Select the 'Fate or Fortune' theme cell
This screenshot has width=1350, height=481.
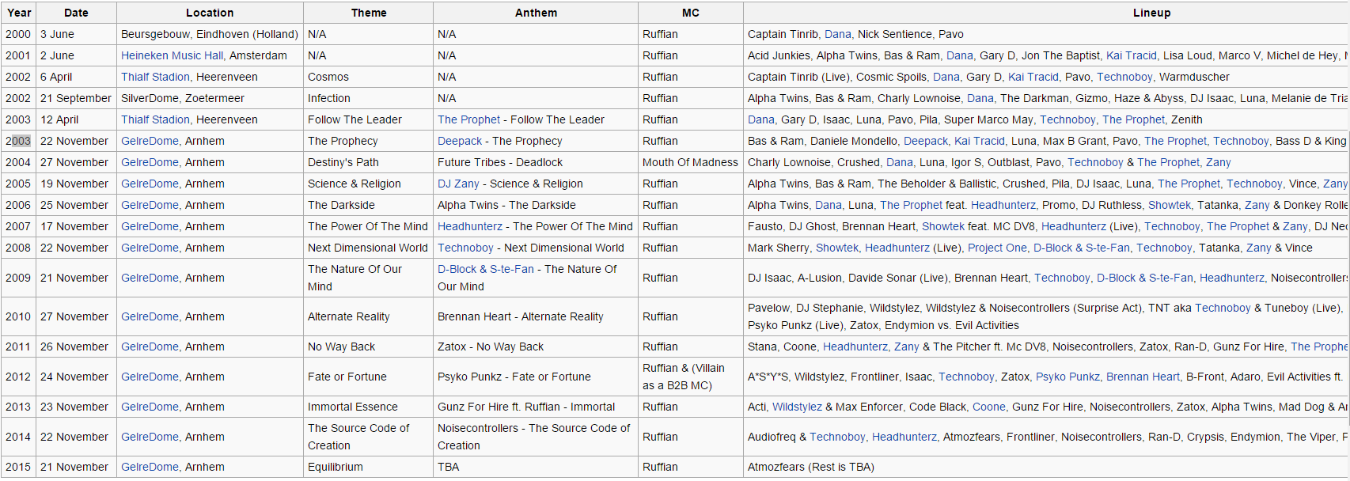click(x=368, y=377)
